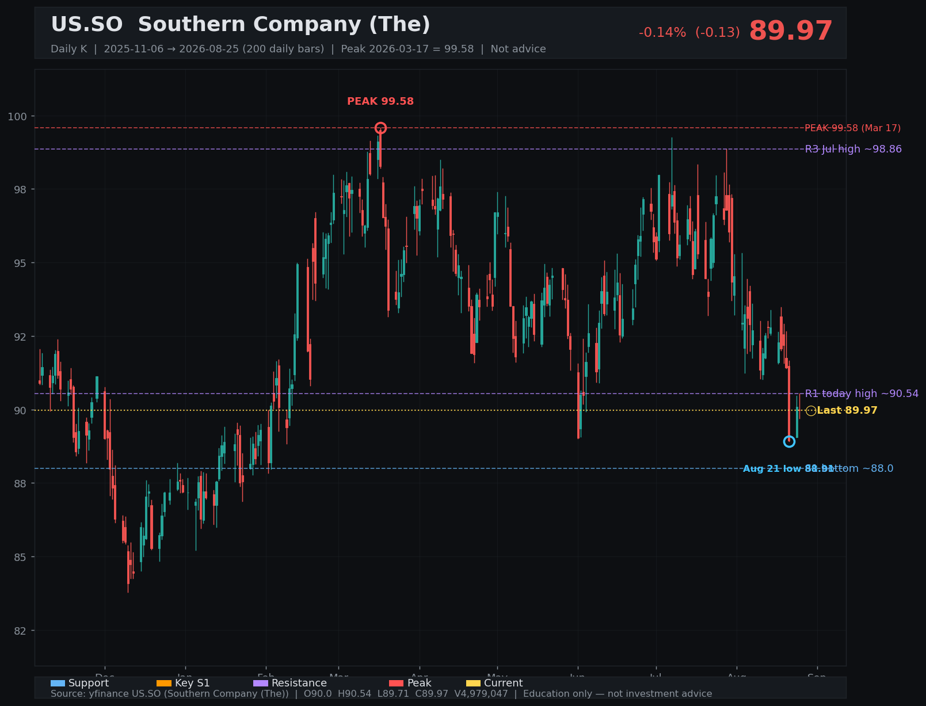Click the 98 tick on the price axis
Viewport: 926px width, 706px height.
tap(20, 190)
